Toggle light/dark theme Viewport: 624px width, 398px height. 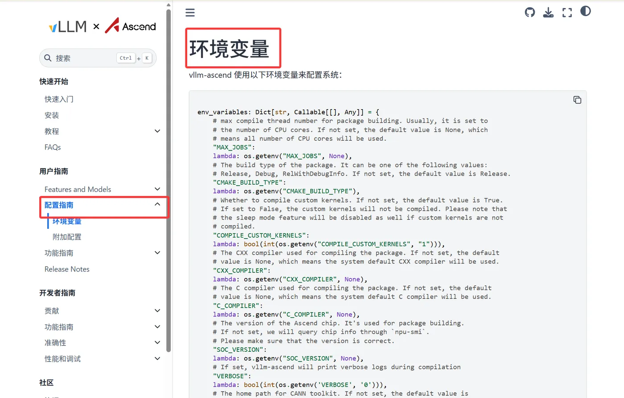[x=586, y=11]
